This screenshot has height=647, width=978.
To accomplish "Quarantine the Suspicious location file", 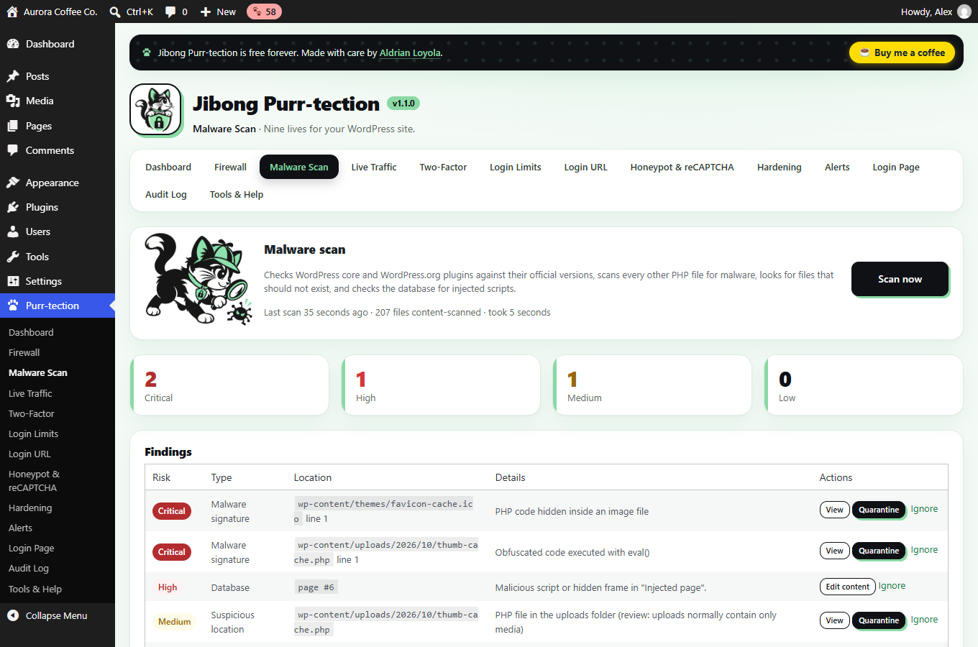I will pos(879,620).
